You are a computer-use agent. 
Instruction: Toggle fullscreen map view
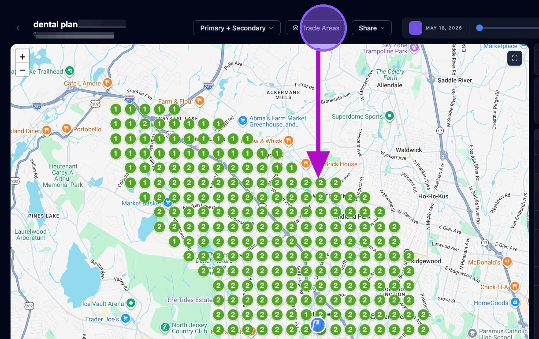pyautogui.click(x=515, y=58)
